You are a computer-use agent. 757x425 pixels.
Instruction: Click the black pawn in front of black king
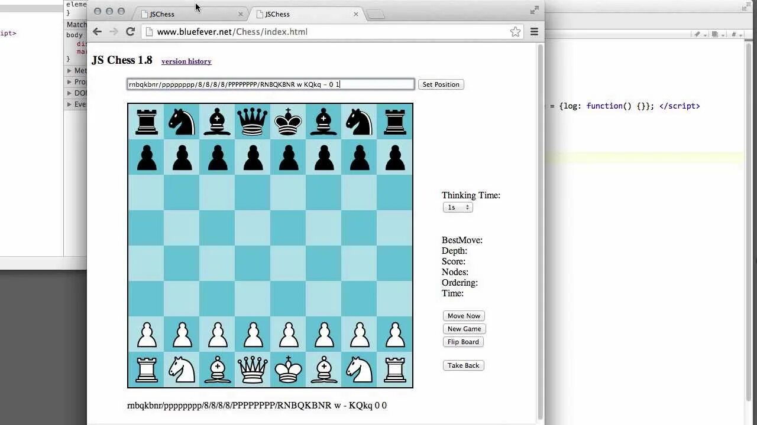pyautogui.click(x=288, y=158)
